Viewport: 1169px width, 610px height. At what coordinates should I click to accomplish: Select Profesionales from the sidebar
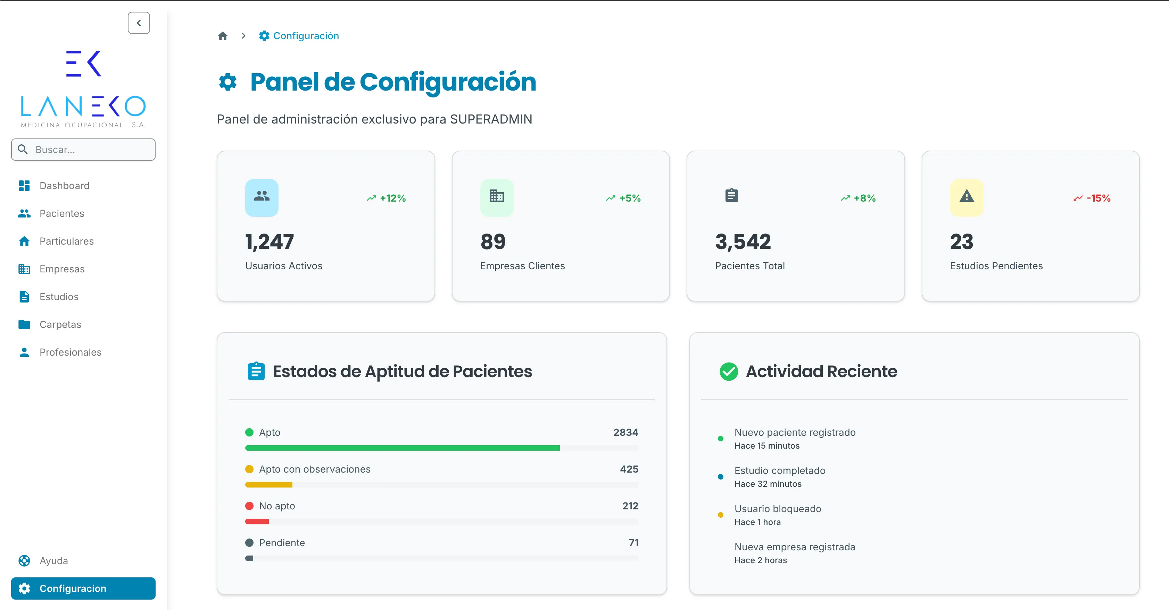71,352
